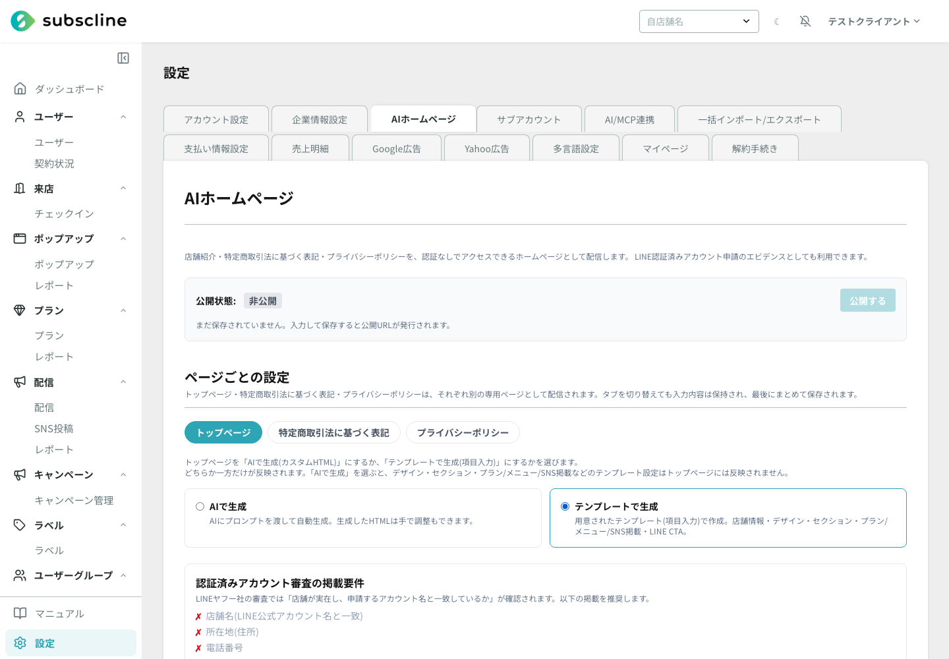Click the 非公開 status badge
949x659 pixels.
pyautogui.click(x=263, y=301)
